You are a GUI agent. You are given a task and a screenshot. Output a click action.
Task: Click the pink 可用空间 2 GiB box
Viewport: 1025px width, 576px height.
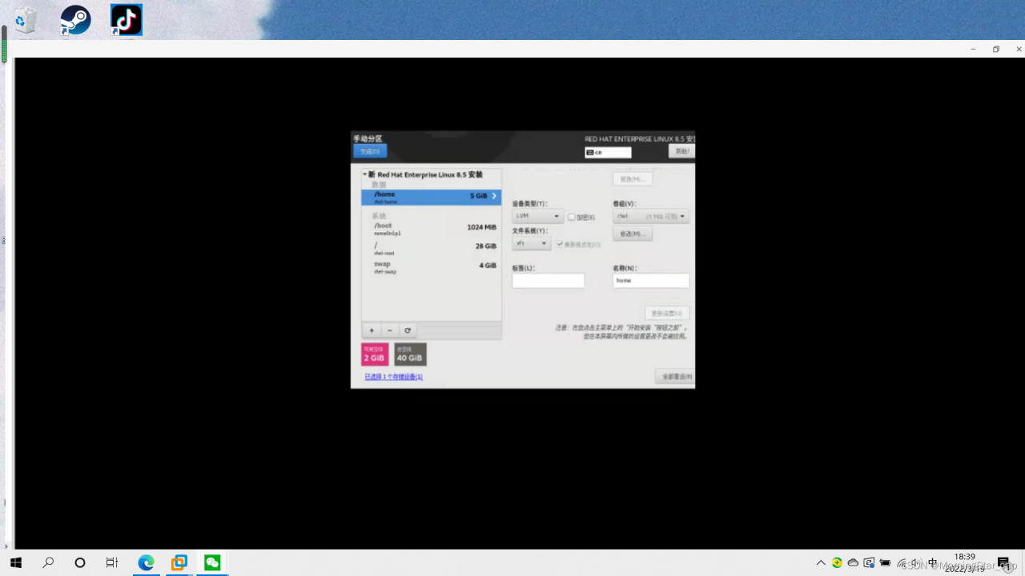[375, 354]
